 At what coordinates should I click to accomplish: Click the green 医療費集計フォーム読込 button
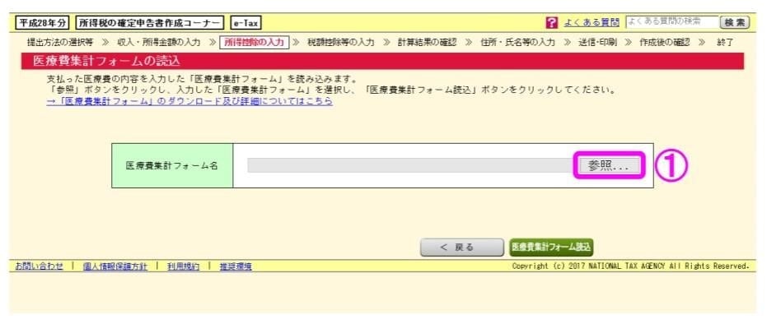point(551,248)
